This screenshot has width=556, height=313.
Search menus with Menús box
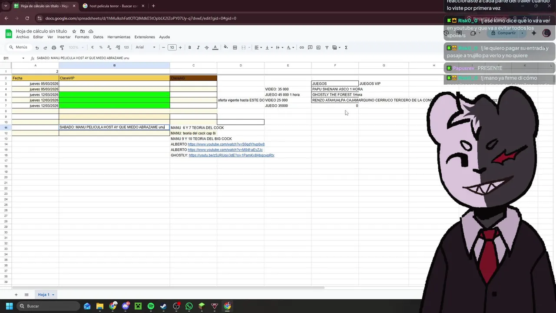pyautogui.click(x=18, y=47)
